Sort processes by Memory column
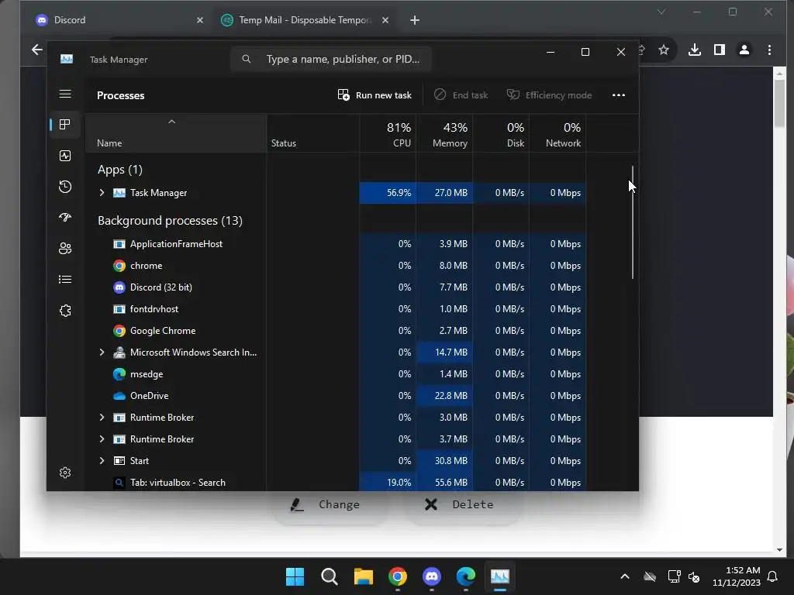This screenshot has width=794, height=595. coord(444,133)
